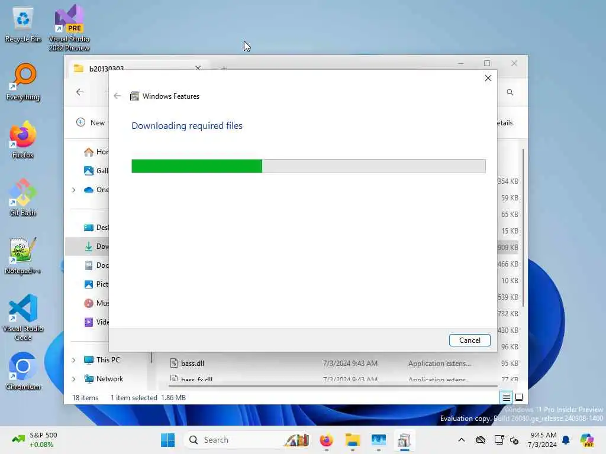Open Copilot Preview in taskbar
The image size is (606, 454).
pyautogui.click(x=587, y=440)
